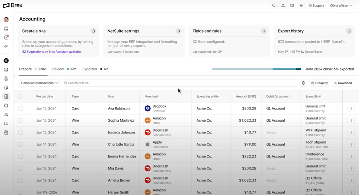359x195 pixels.
Task: Open row menu for Isabella Johnson transaction
Action: (351, 132)
